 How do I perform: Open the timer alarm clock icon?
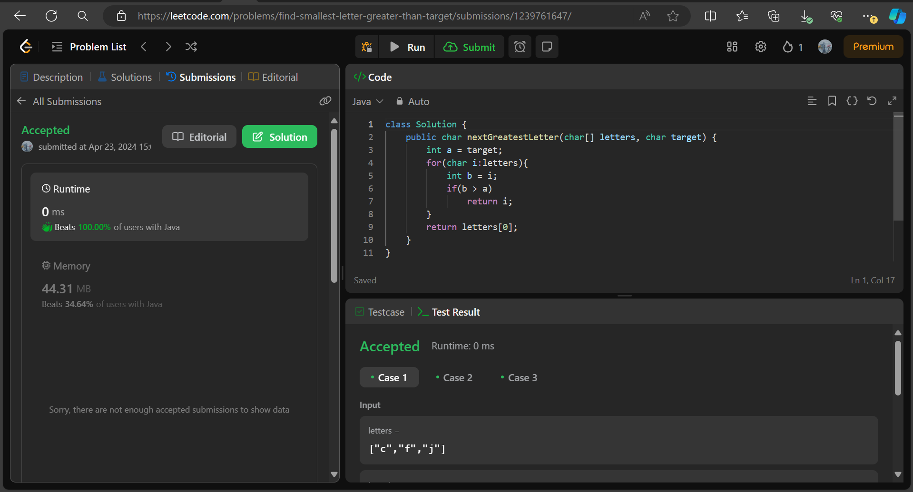(520, 47)
